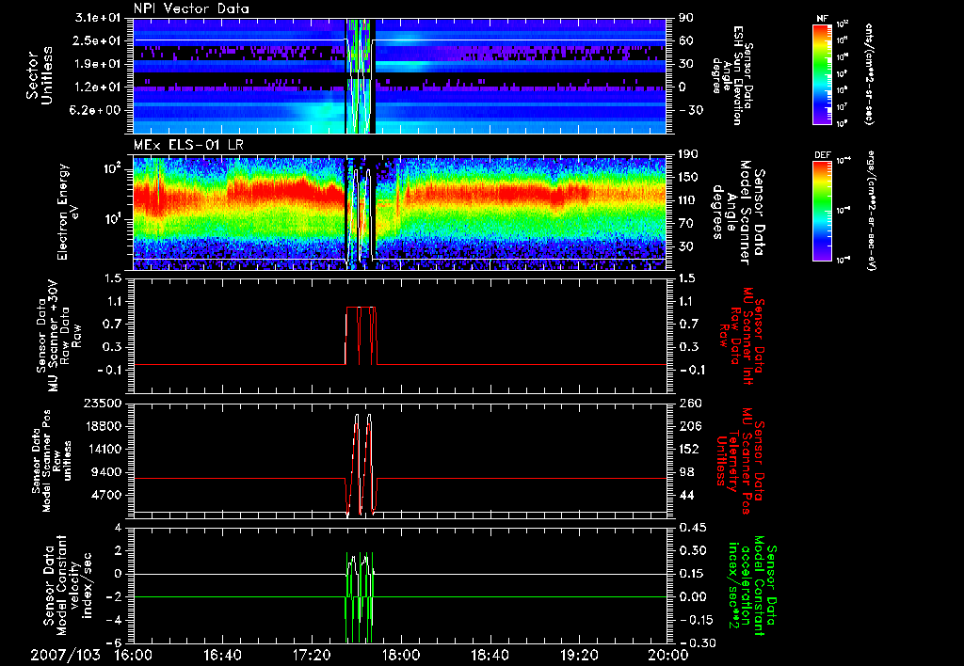The image size is (964, 666).
Task: Click the 19:20 time axis label
Action: pyautogui.click(x=579, y=655)
